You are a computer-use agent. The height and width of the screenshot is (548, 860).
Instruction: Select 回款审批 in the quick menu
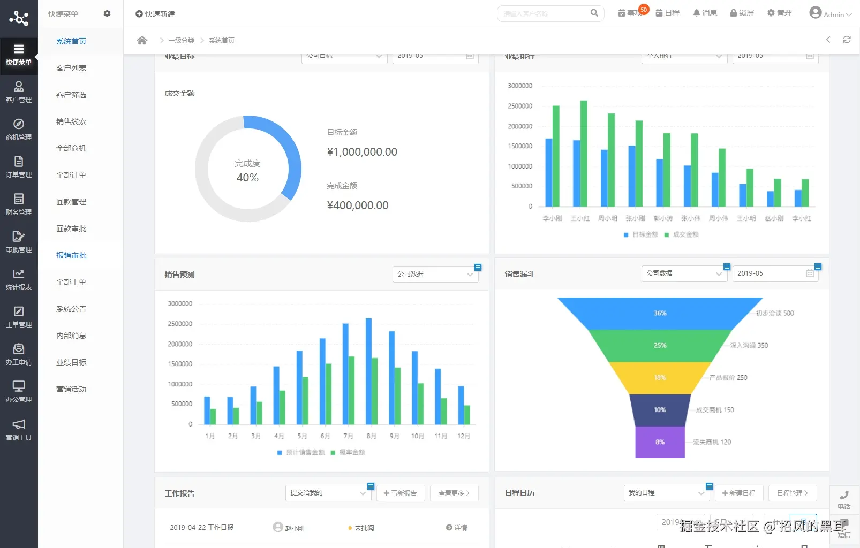tap(71, 229)
